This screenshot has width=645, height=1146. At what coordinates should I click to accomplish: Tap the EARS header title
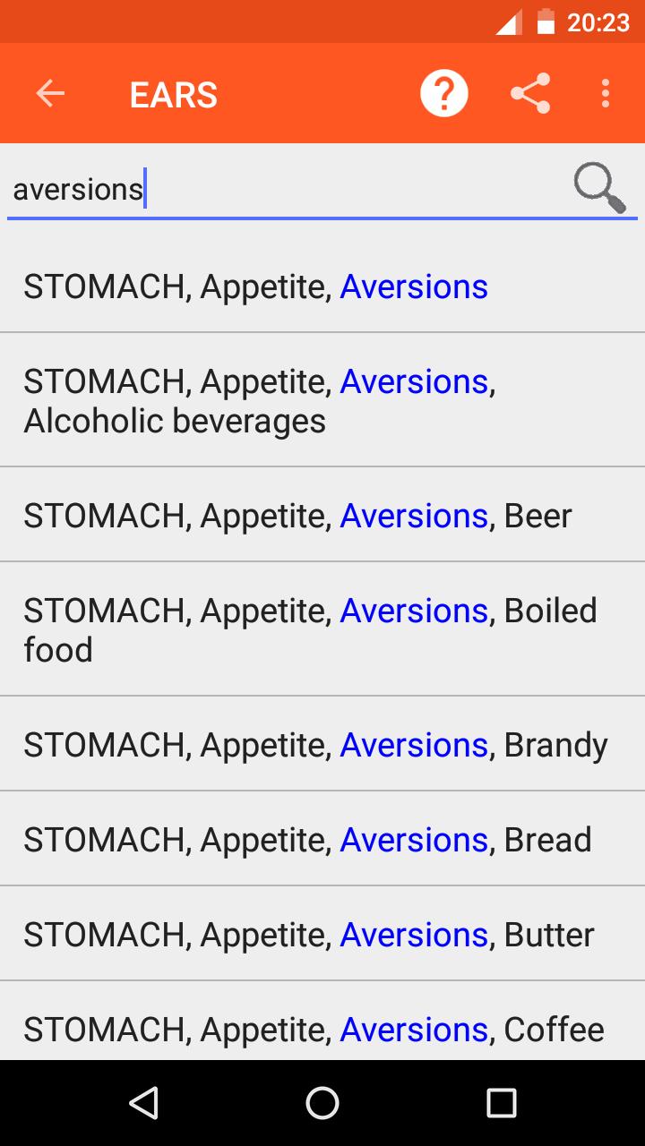pyautogui.click(x=174, y=94)
